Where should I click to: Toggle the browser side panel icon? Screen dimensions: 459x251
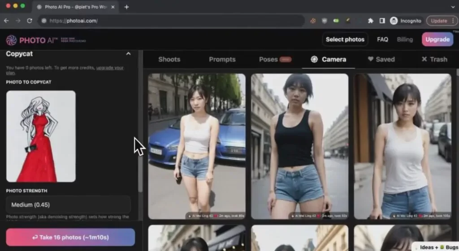coord(382,21)
